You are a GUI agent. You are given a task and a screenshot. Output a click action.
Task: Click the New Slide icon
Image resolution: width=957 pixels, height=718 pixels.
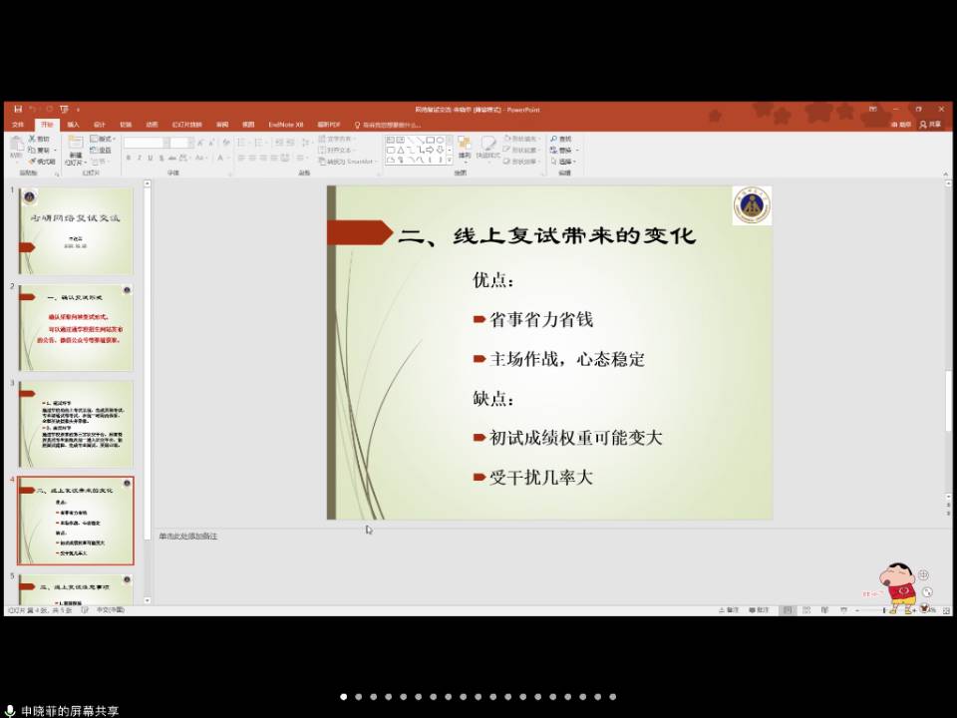[x=75, y=146]
